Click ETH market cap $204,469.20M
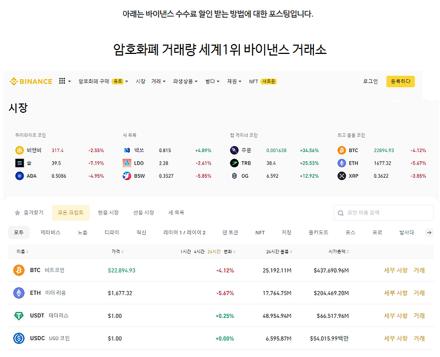Viewport: 440px width, 357px height. pyautogui.click(x=331, y=293)
